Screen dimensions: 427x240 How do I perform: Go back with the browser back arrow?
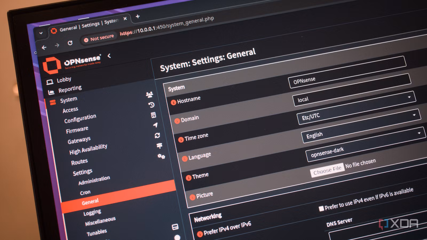[44, 47]
